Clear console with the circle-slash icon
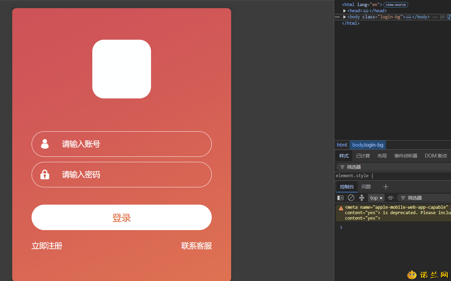 click(351, 198)
